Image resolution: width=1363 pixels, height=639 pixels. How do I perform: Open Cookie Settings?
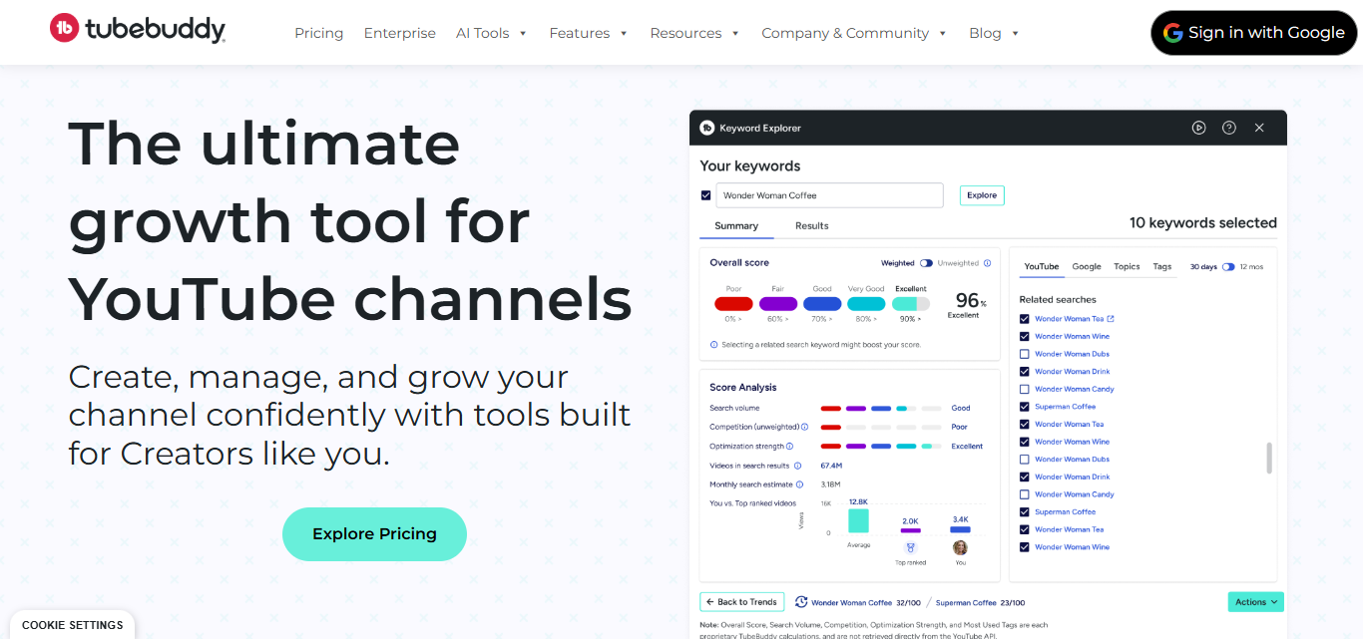click(x=72, y=625)
